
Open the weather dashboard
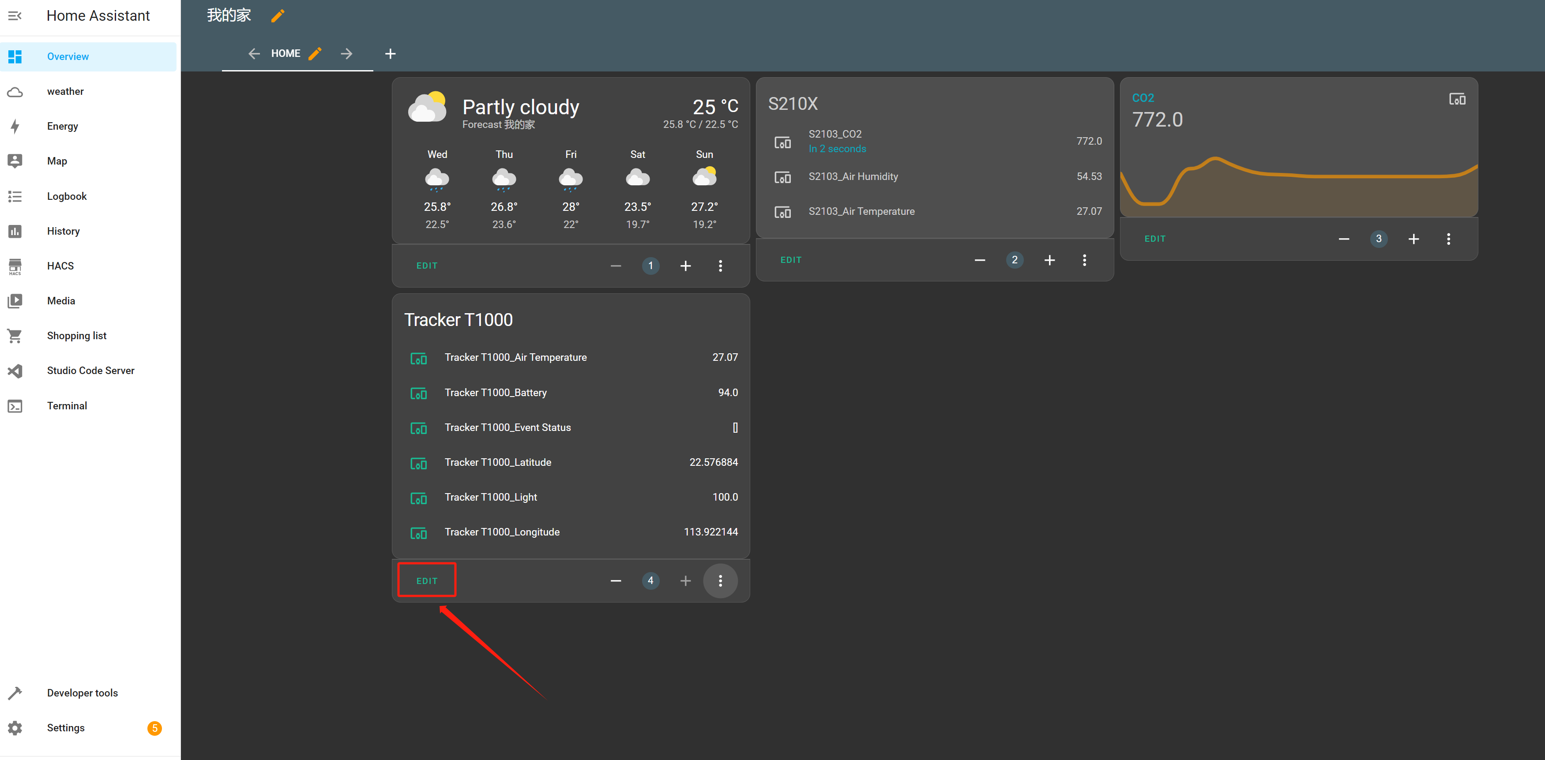pos(89,91)
